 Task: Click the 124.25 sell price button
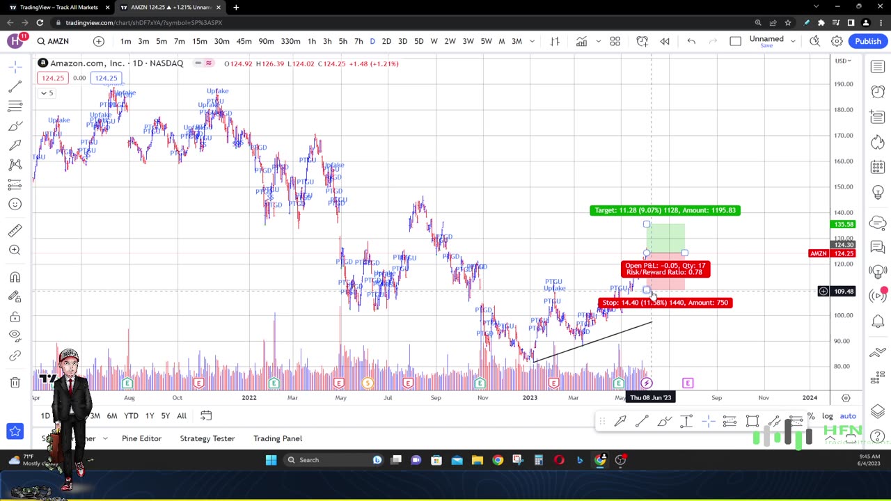click(52, 78)
